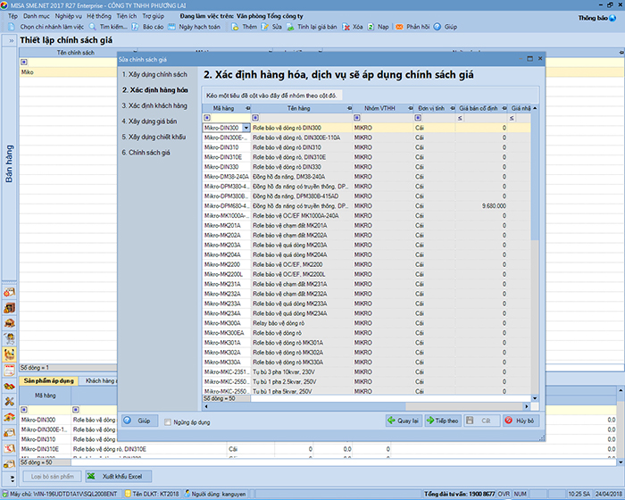Click the Mã hàng filter input field in dialog

tap(230, 118)
